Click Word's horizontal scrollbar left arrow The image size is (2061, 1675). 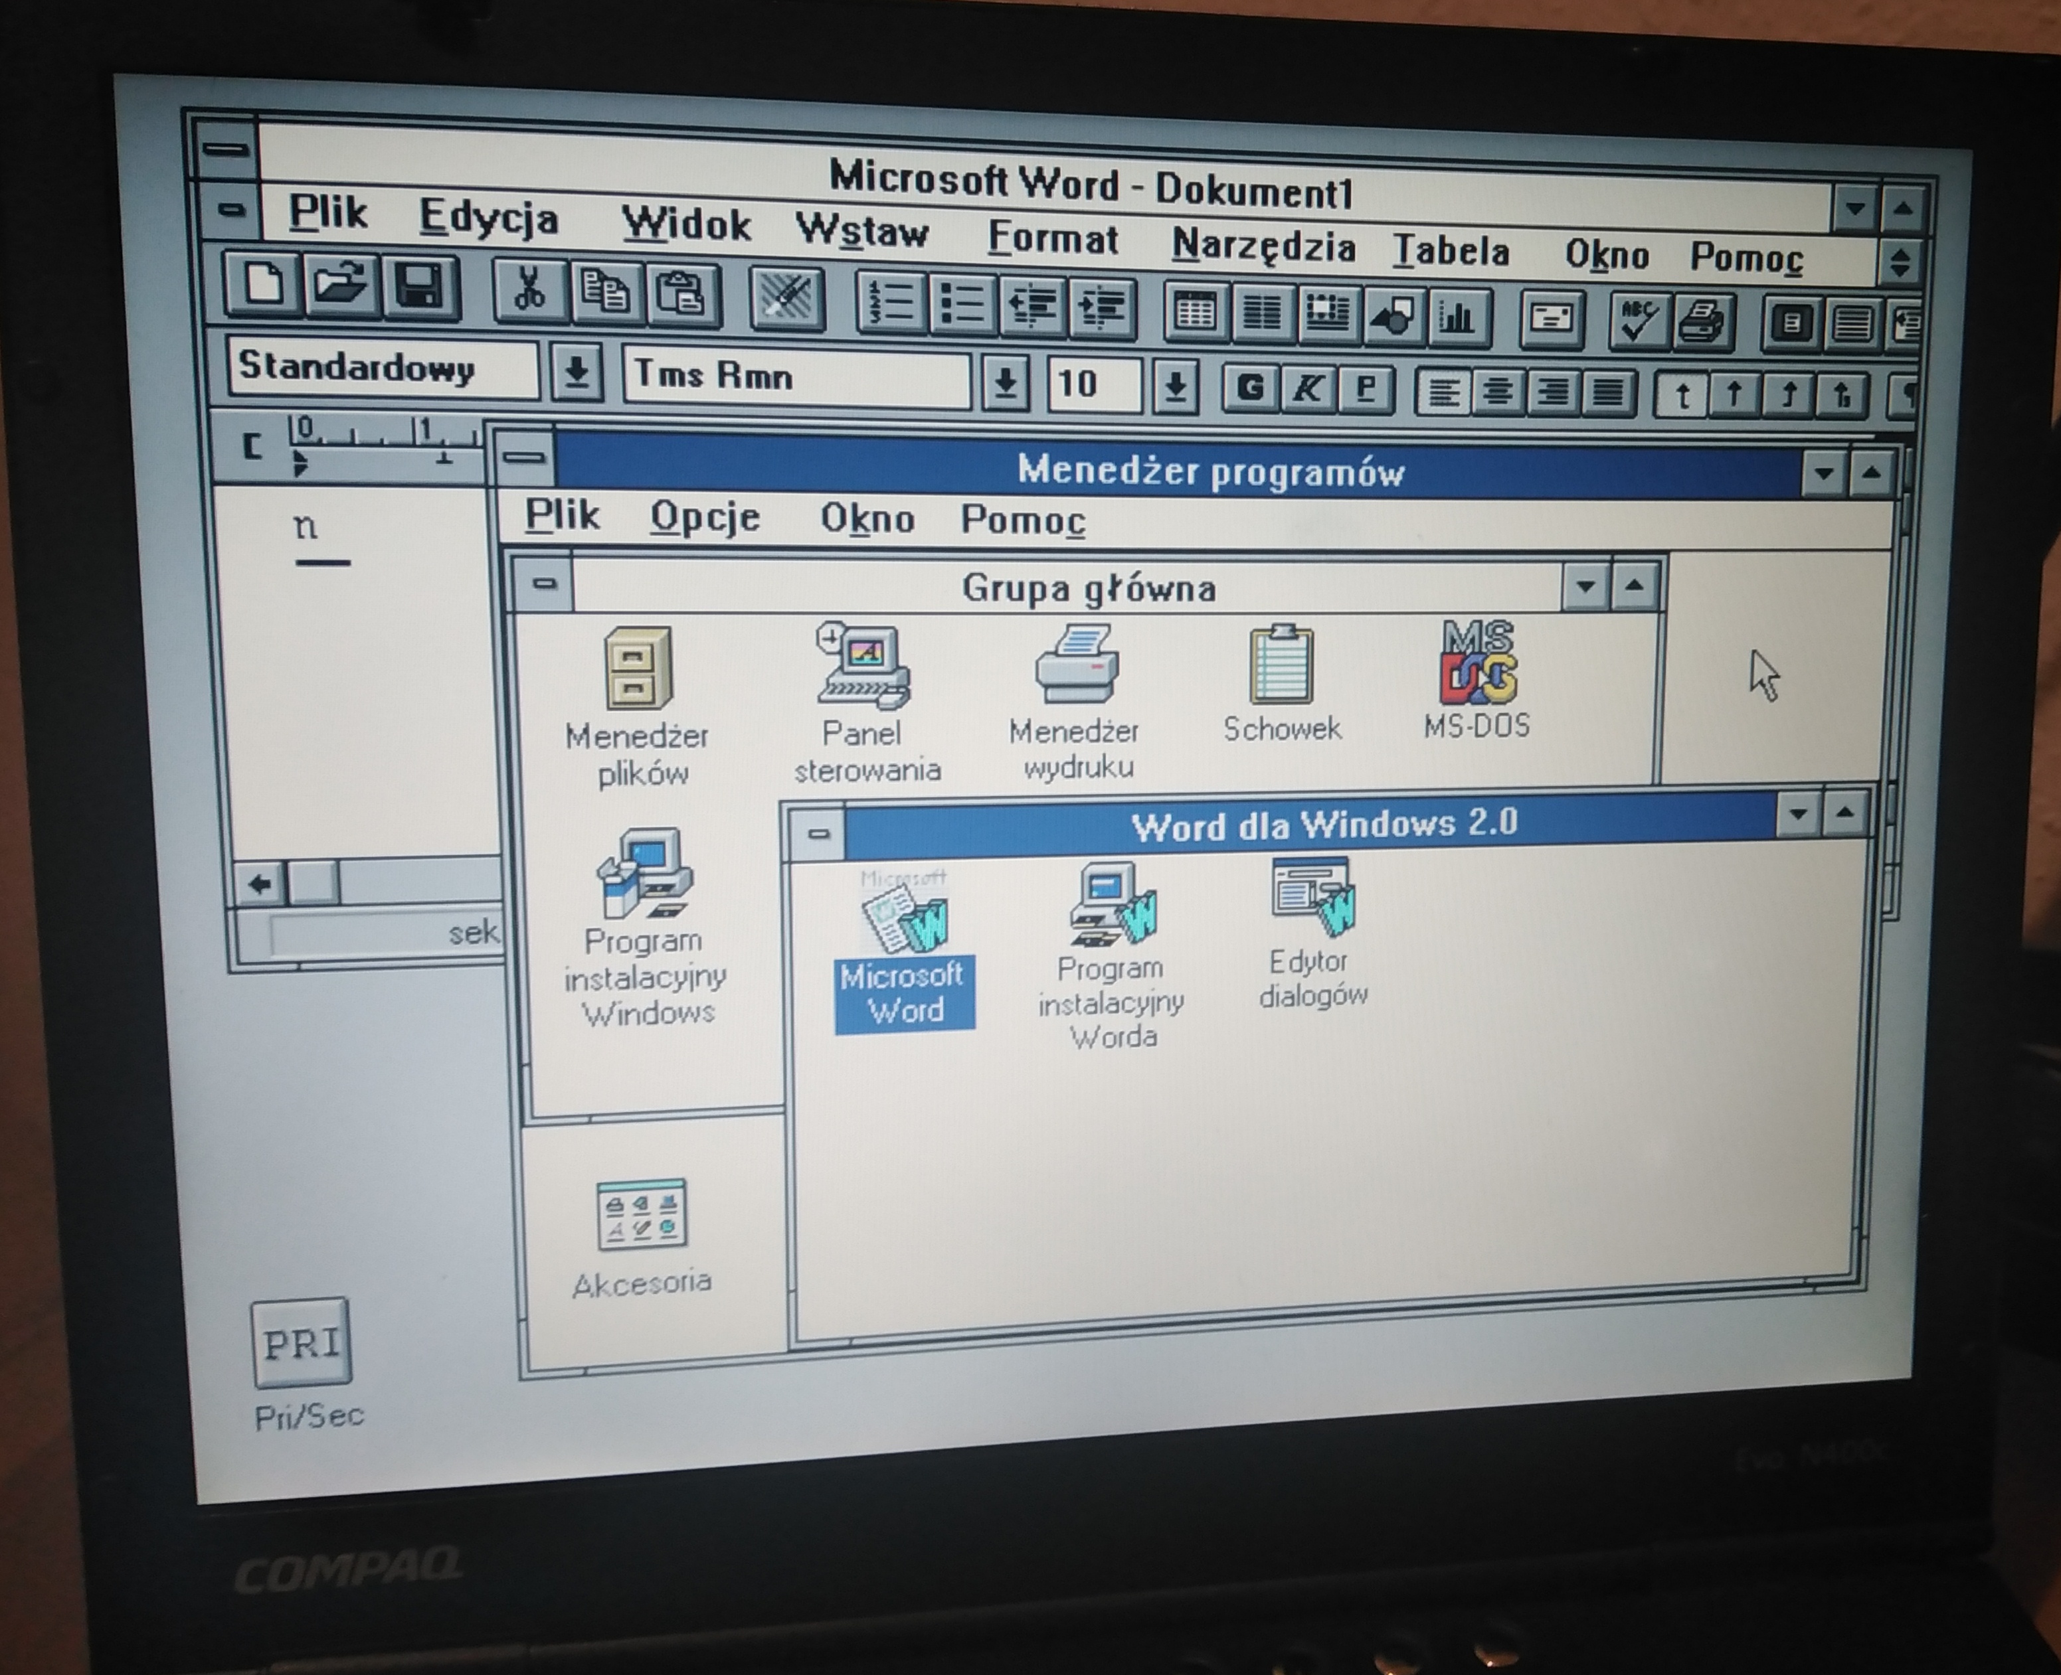[260, 884]
